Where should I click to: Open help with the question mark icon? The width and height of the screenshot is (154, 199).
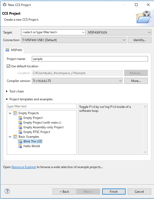click(x=7, y=191)
